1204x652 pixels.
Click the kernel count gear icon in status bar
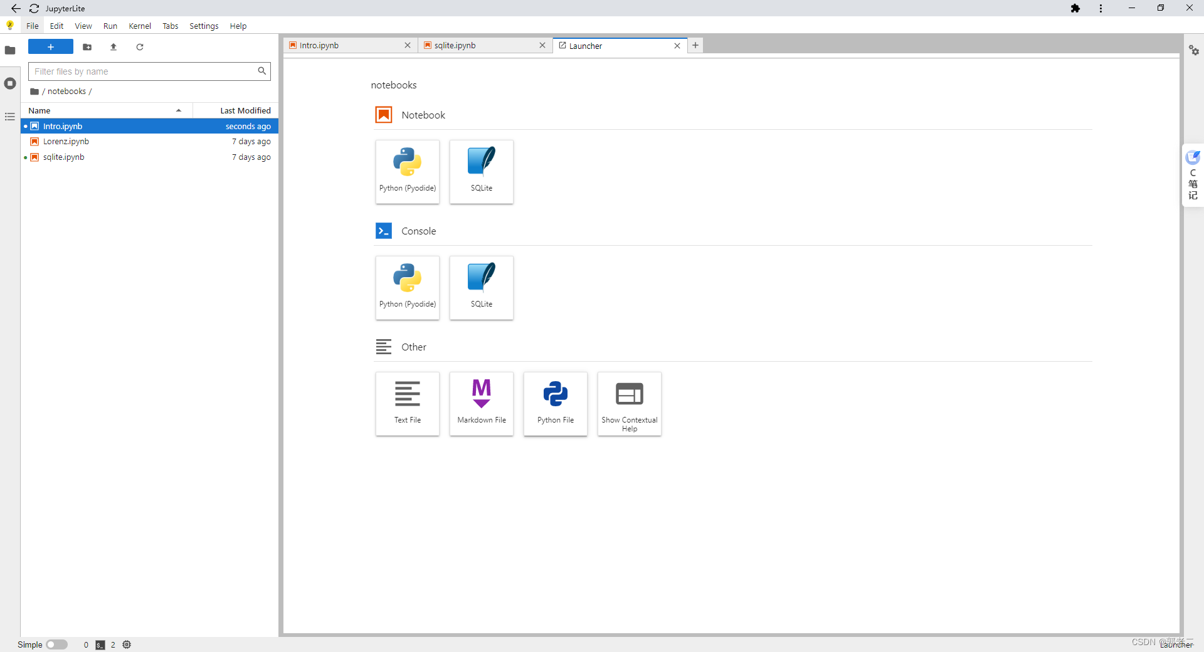coord(127,644)
